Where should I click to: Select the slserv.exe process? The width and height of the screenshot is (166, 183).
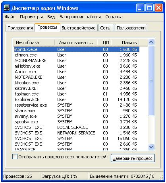pyautogui.click(x=77, y=111)
